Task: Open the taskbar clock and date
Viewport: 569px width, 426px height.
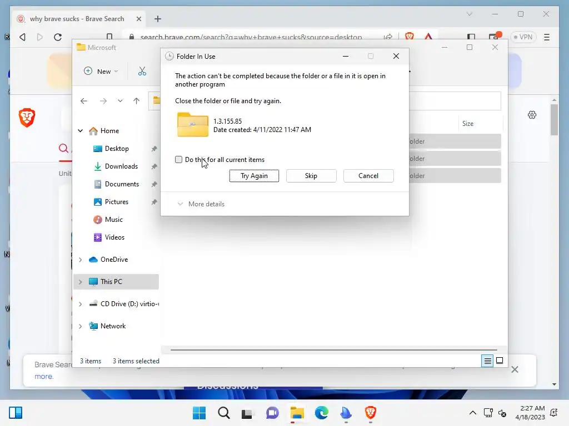Action: point(530,413)
